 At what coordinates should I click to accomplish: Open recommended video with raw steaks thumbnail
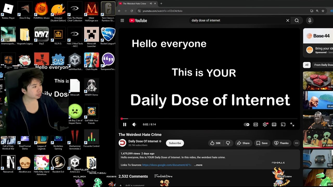coord(318,81)
